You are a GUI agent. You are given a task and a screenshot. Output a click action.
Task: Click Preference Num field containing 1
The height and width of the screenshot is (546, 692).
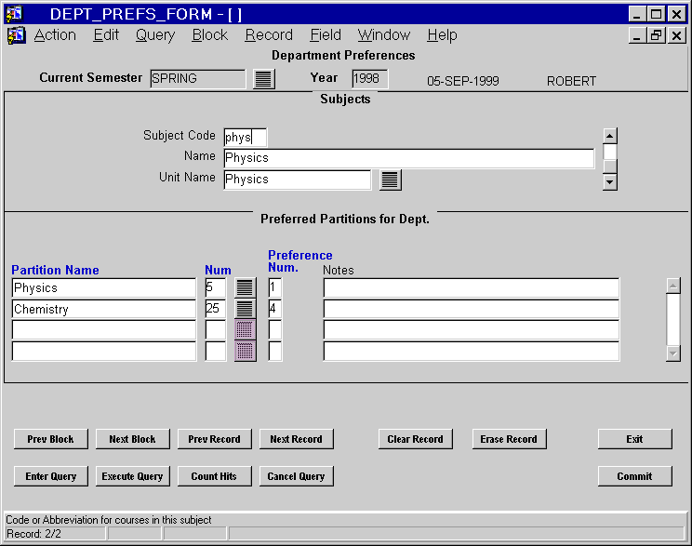click(274, 287)
